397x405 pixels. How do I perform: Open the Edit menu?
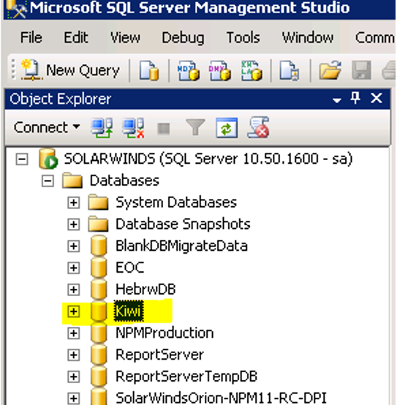(x=76, y=38)
